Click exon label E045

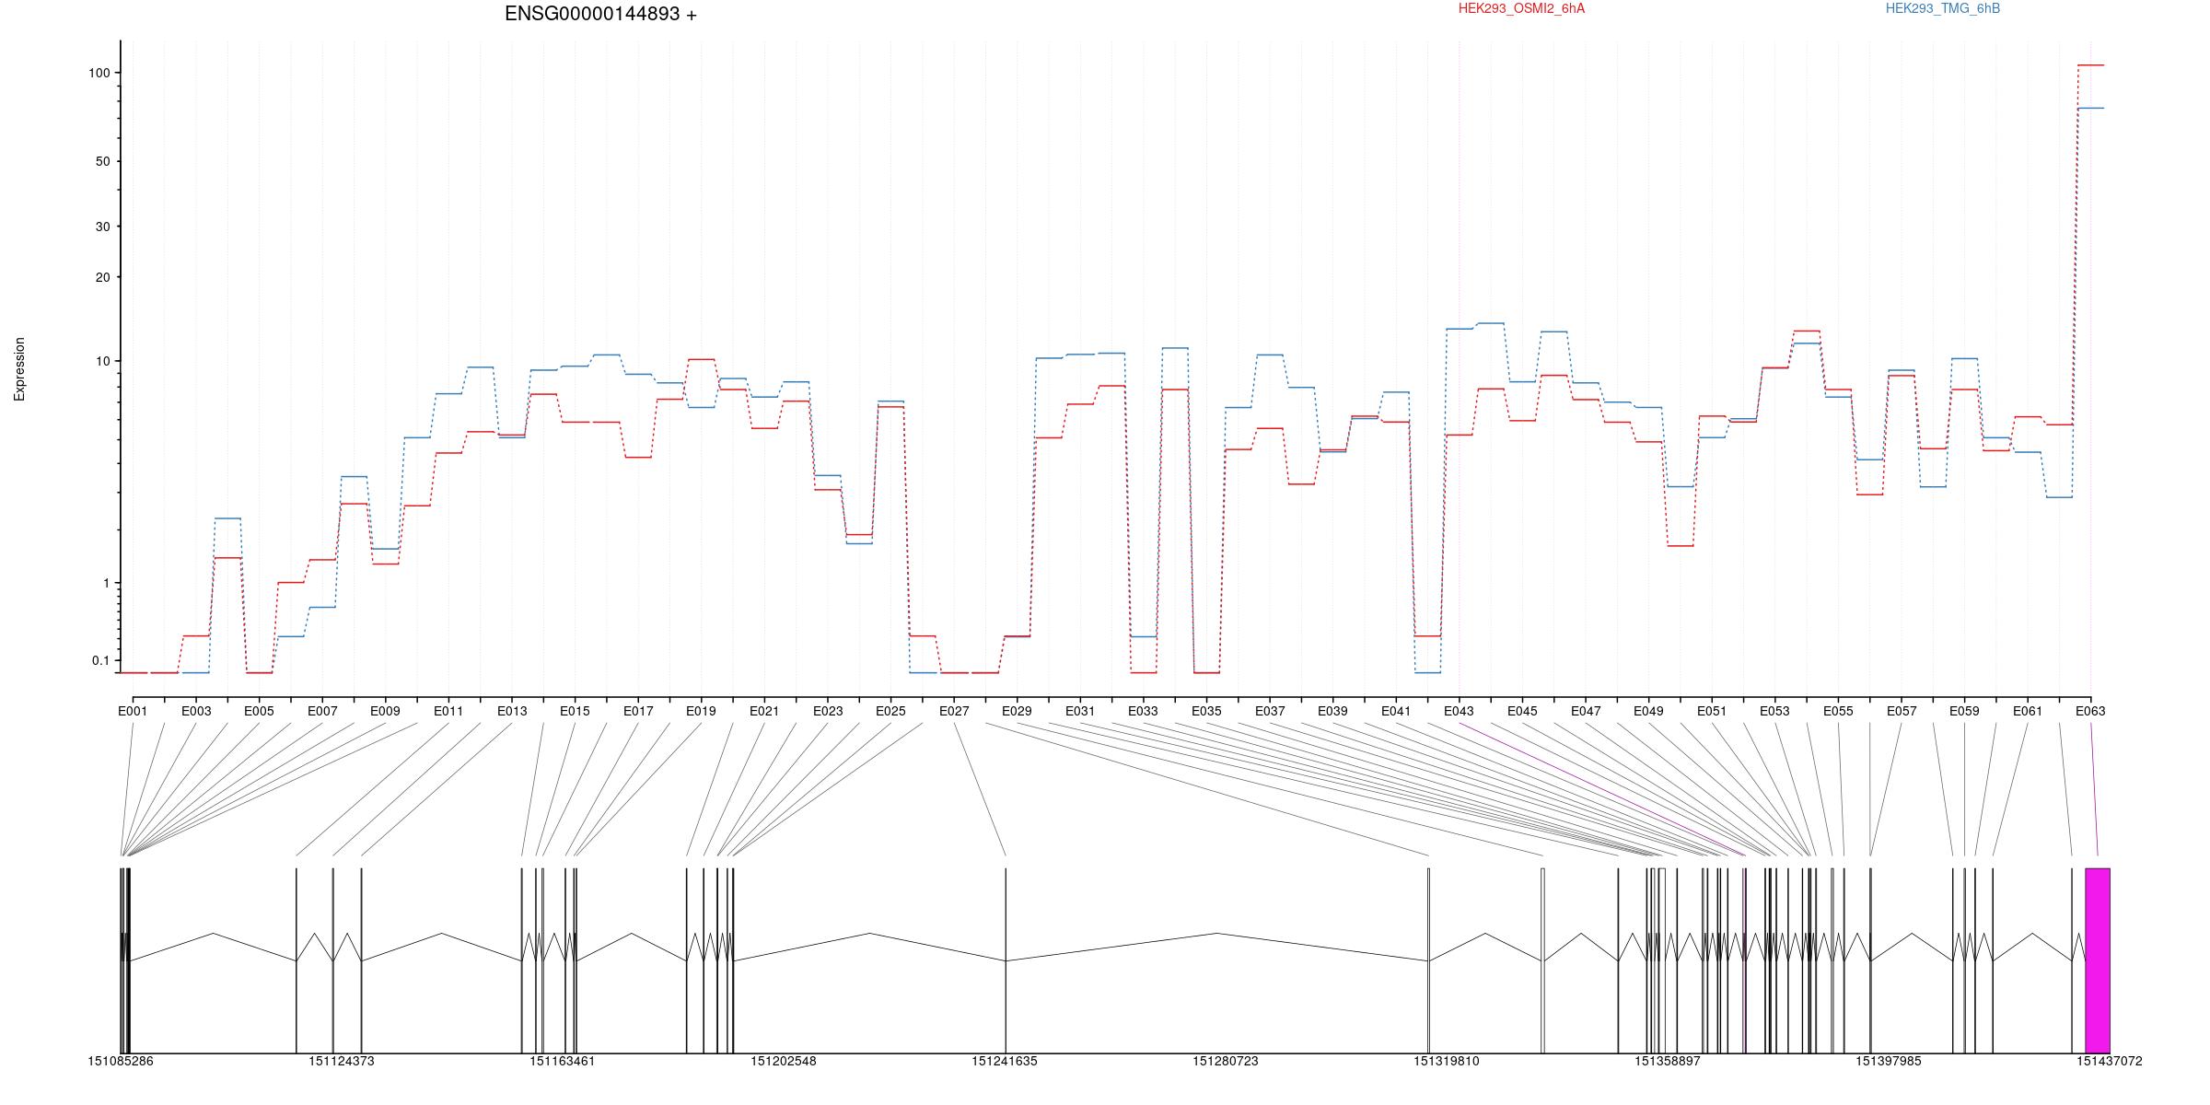[x=1522, y=711]
